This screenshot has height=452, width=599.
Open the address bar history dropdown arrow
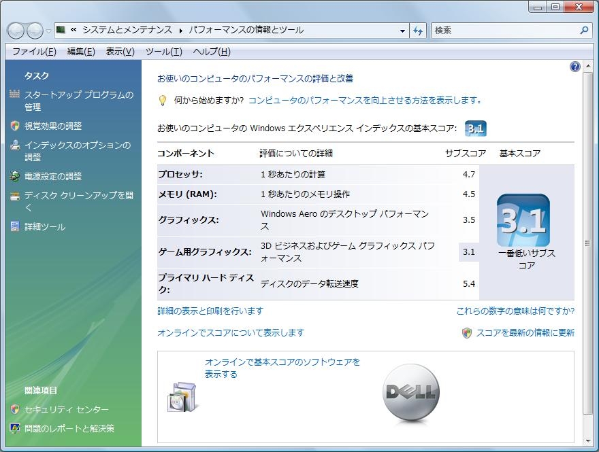click(x=403, y=31)
